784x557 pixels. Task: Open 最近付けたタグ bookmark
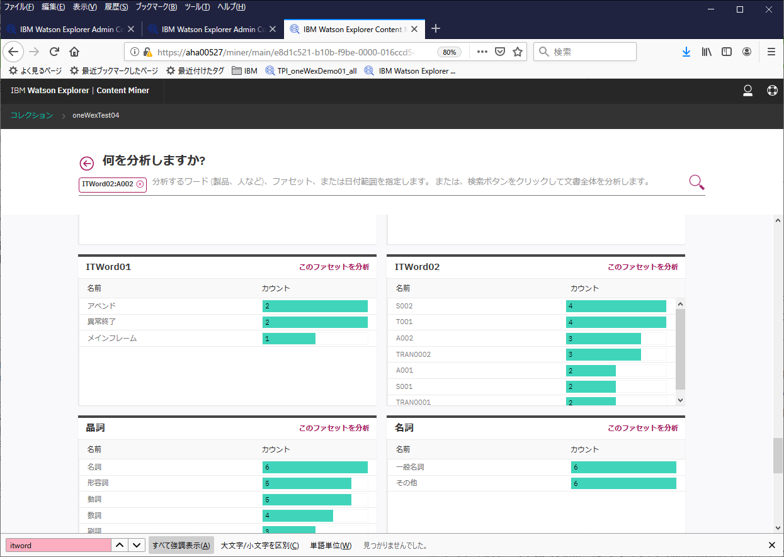[195, 71]
